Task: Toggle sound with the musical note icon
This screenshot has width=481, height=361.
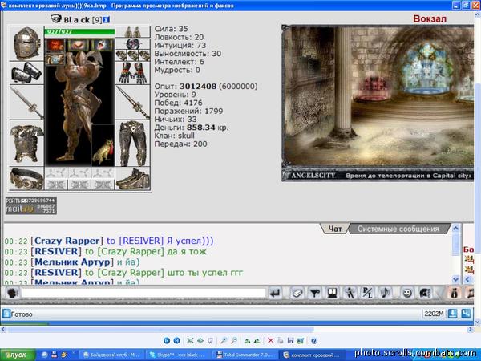Action: click(386, 293)
